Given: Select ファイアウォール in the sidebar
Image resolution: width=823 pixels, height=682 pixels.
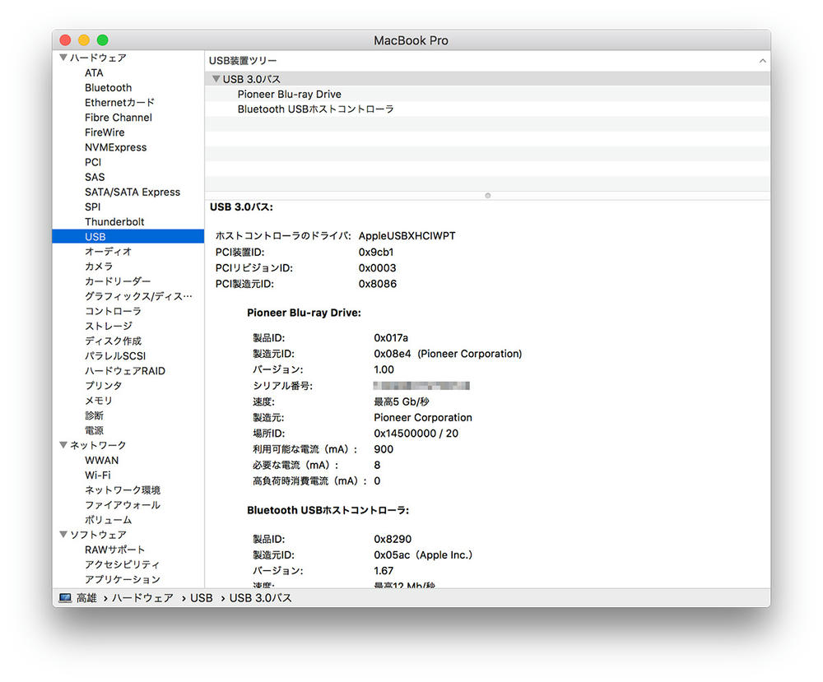Looking at the screenshot, I should coord(123,504).
